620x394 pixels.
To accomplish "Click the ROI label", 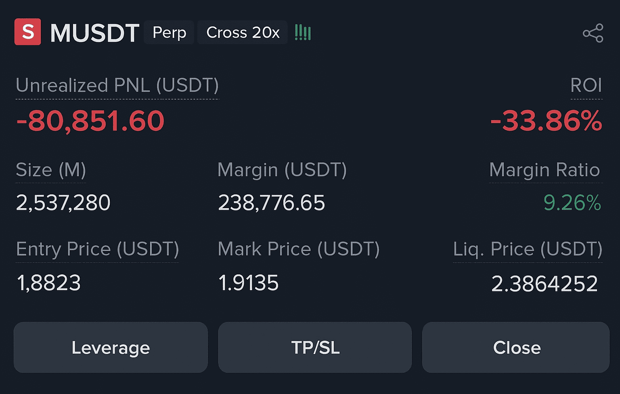I will tap(586, 85).
